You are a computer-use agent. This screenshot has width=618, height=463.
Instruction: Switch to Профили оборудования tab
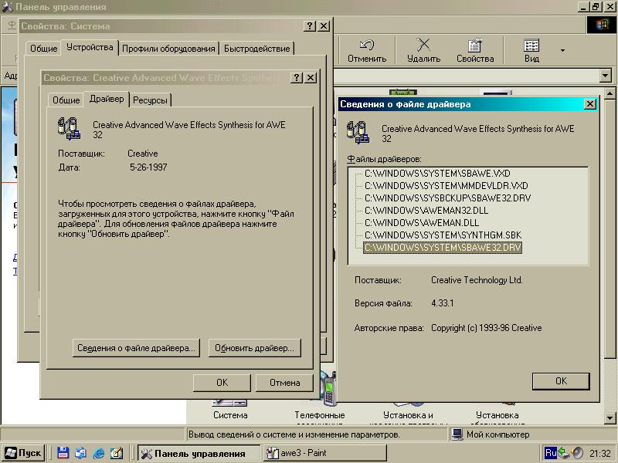[168, 49]
